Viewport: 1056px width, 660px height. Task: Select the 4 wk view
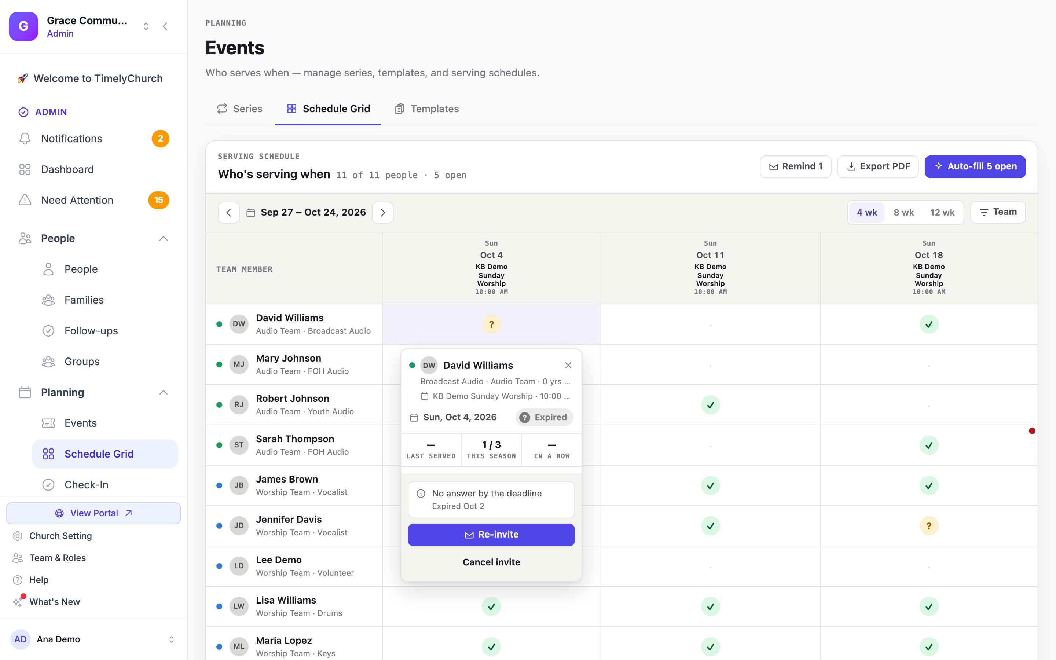[867, 213]
